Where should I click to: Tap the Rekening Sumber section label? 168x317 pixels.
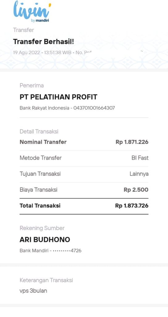[42, 228]
